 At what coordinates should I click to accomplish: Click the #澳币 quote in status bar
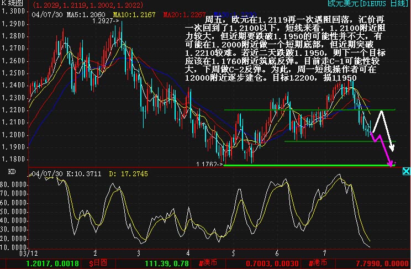(x=208, y=263)
